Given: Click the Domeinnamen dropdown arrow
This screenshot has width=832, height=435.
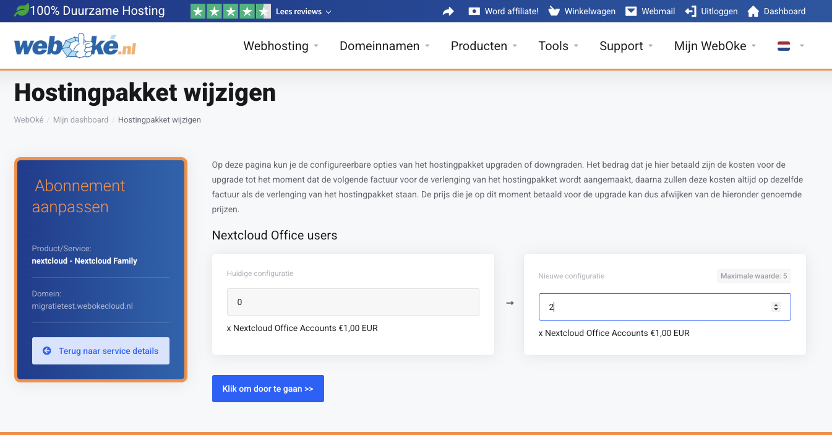Looking at the screenshot, I should 427,46.
